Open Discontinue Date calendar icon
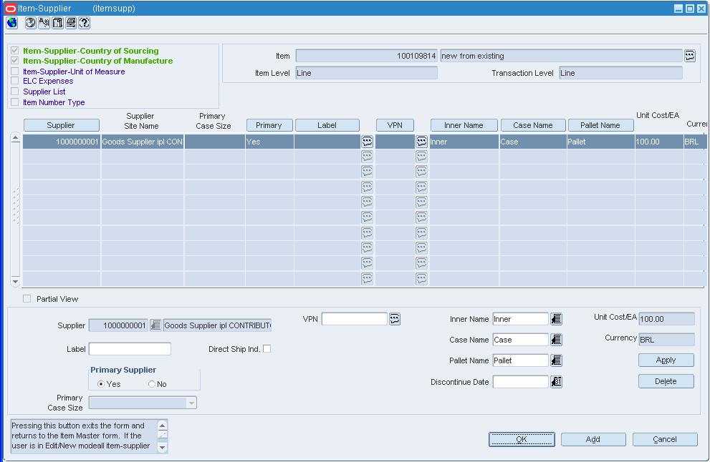 [557, 381]
